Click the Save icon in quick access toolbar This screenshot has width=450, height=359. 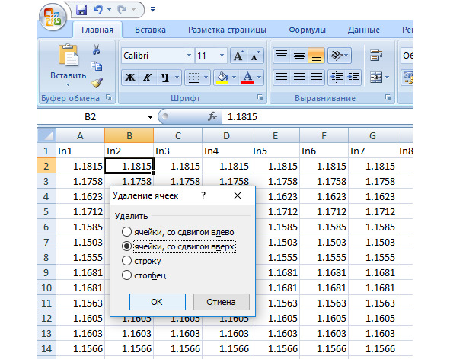pos(81,10)
